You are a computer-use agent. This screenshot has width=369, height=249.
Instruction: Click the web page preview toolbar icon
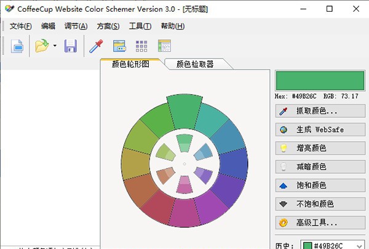164,46
